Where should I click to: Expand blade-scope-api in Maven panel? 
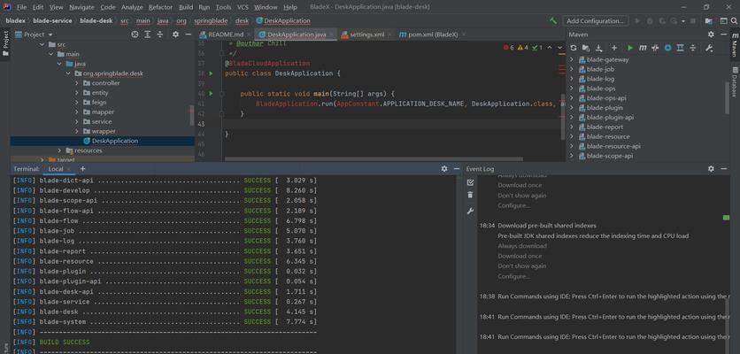click(x=572, y=156)
